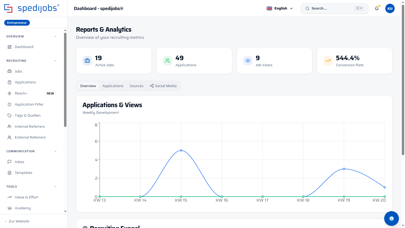Click the 49 Applications value

180,58
